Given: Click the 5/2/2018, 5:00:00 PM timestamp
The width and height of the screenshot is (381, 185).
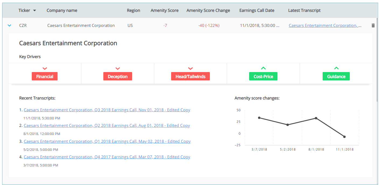Looking at the screenshot, I should tap(41, 150).
